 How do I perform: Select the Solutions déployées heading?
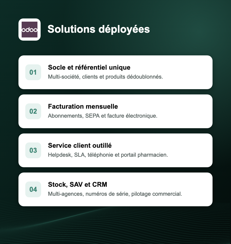(99, 29)
